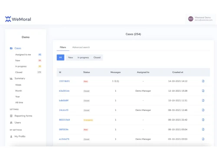Open case link ec2bbd76
217x163 pixels.
point(64,139)
